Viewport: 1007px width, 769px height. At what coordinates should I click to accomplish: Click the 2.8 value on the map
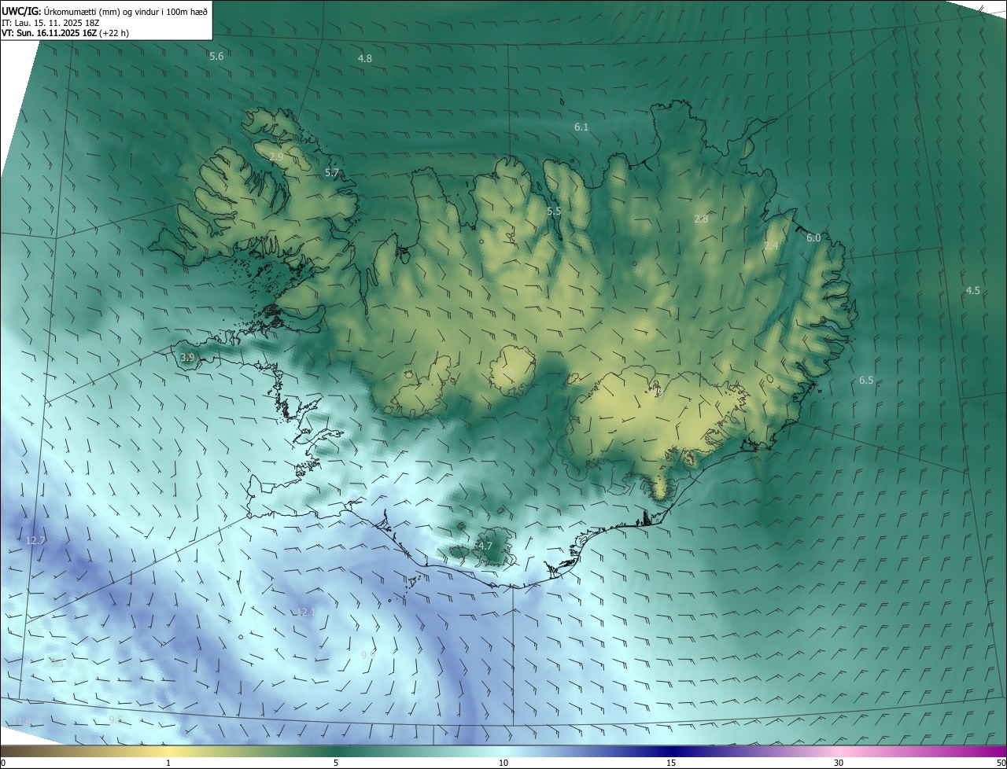tap(701, 219)
